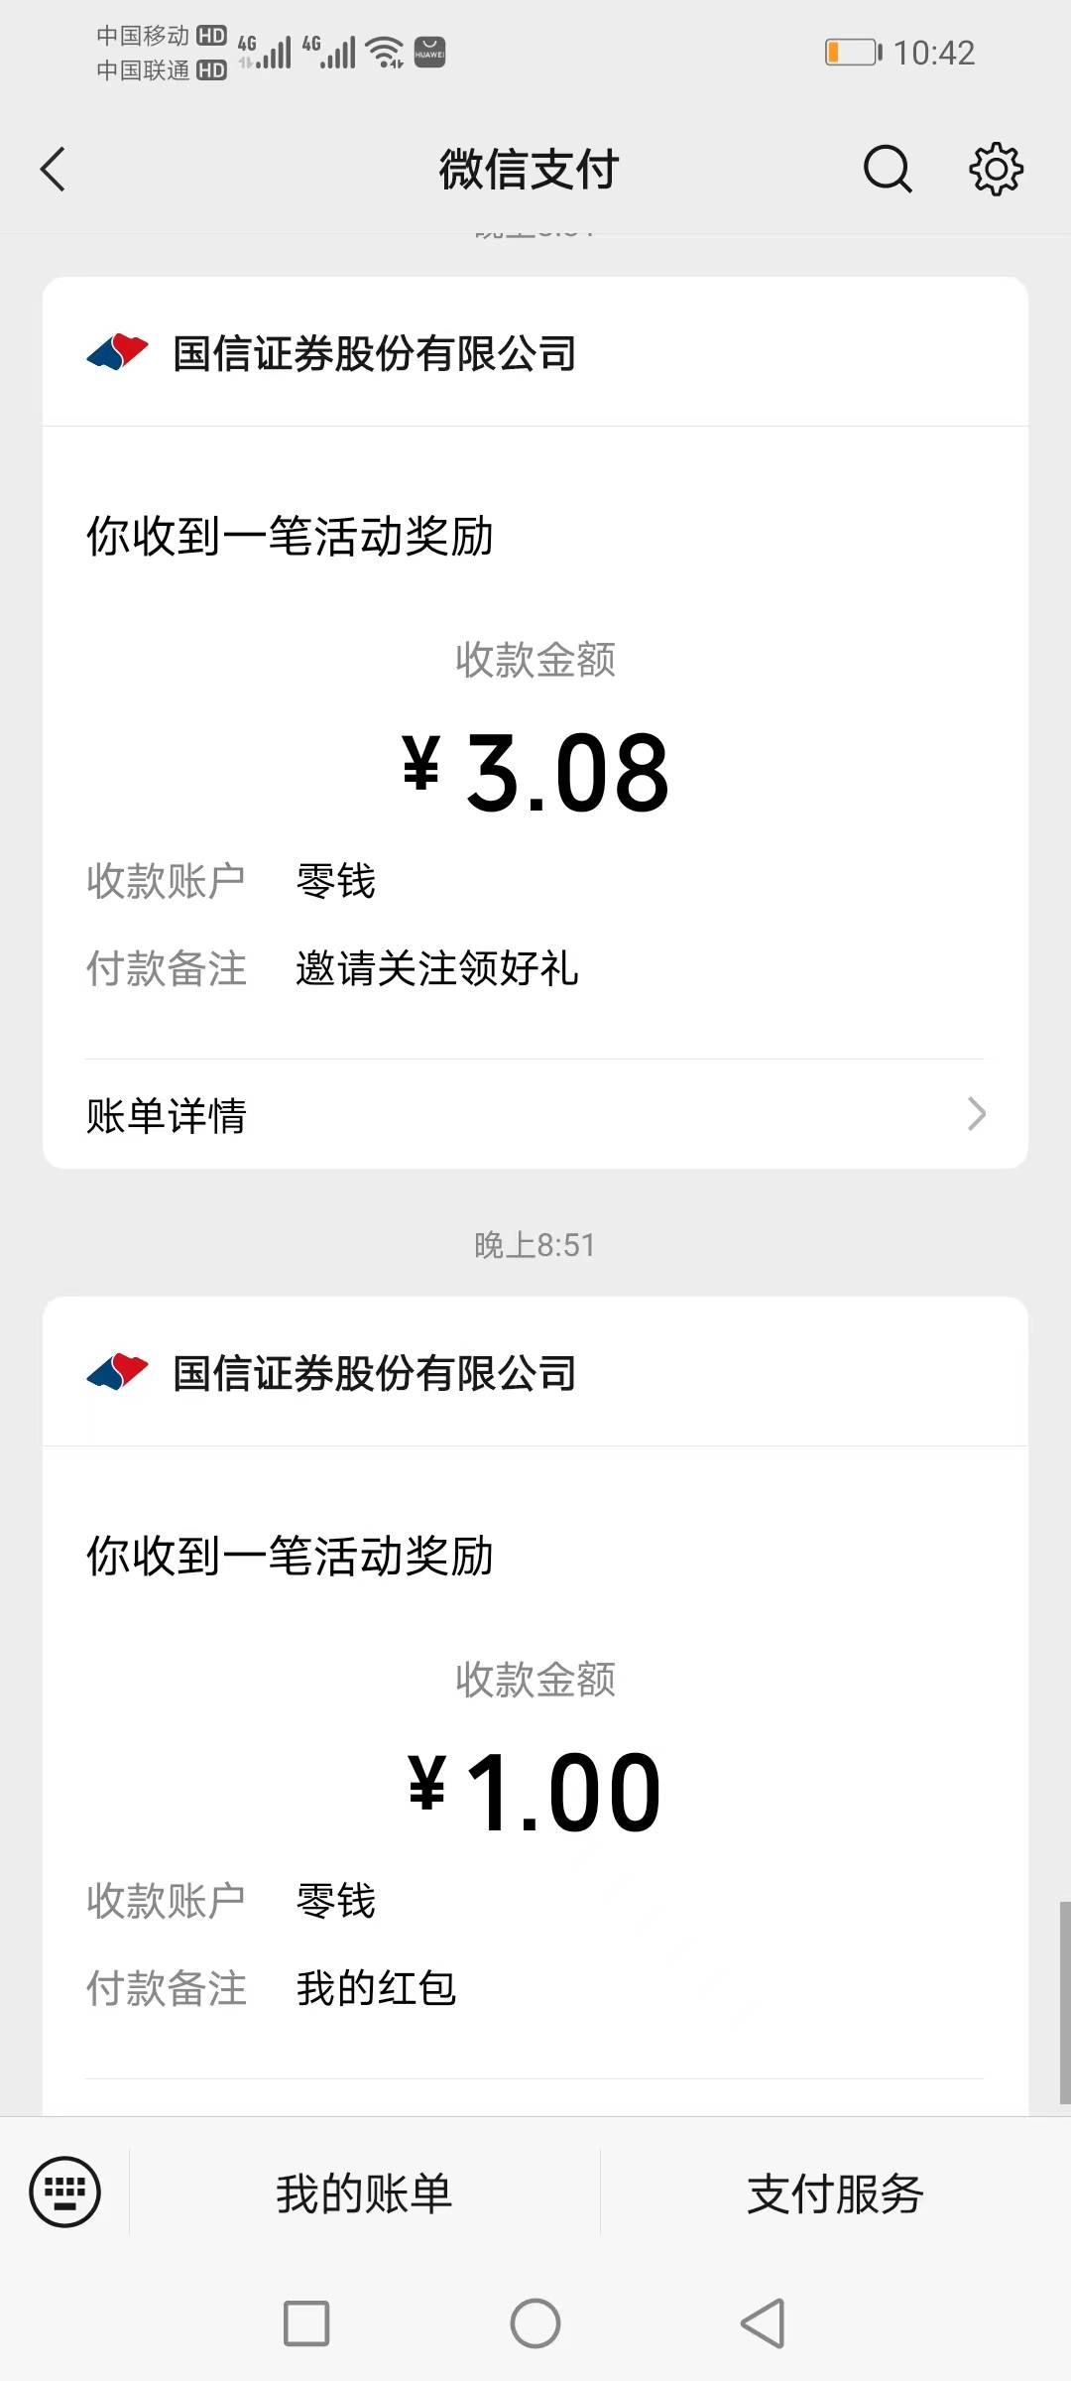This screenshot has width=1071, height=2381.
Task: Tap first 国信证券股份有限公司 sender name
Action: pyautogui.click(x=374, y=353)
